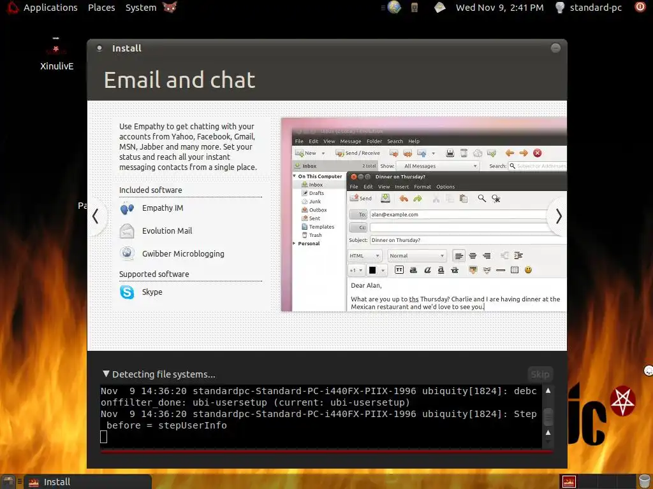This screenshot has height=489, width=653.
Task: Click the "Gwibber Microblogging" label
Action: (183, 253)
